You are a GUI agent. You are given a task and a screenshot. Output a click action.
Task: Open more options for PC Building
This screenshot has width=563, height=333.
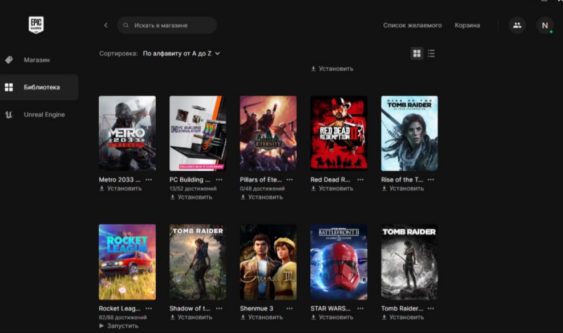pyautogui.click(x=219, y=179)
